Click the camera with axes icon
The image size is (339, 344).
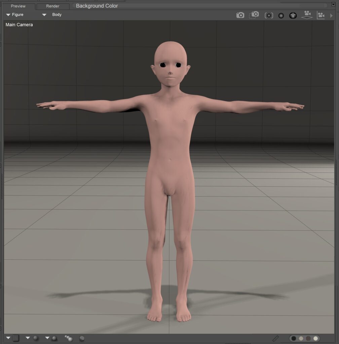tap(321, 15)
